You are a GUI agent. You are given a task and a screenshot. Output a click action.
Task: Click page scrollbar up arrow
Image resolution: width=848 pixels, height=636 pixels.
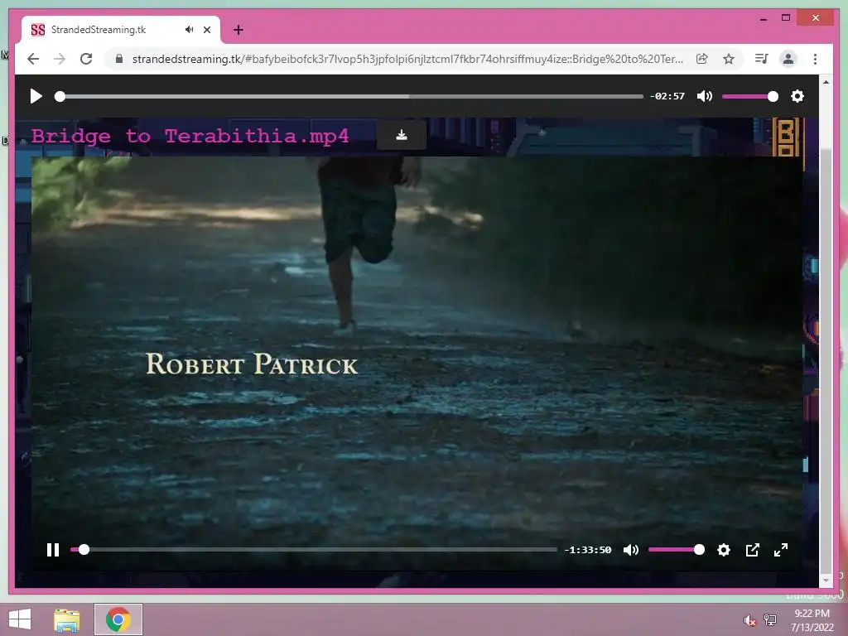826,82
